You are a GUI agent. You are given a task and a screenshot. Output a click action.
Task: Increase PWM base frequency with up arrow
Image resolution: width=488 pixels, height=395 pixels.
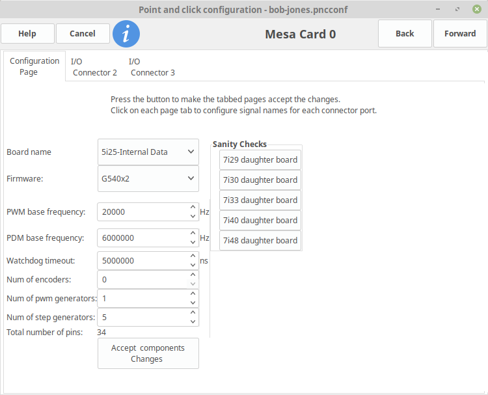(193, 208)
